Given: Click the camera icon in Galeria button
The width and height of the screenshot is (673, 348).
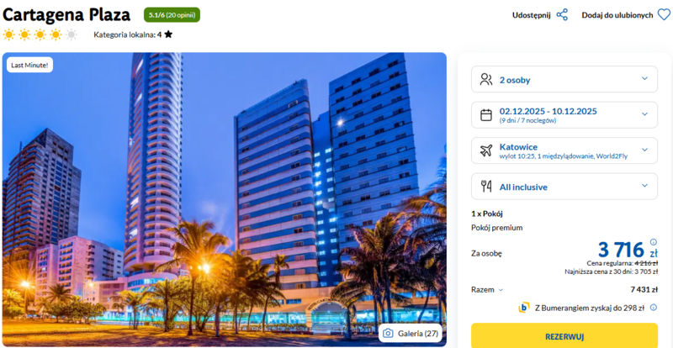Looking at the screenshot, I should tap(388, 334).
